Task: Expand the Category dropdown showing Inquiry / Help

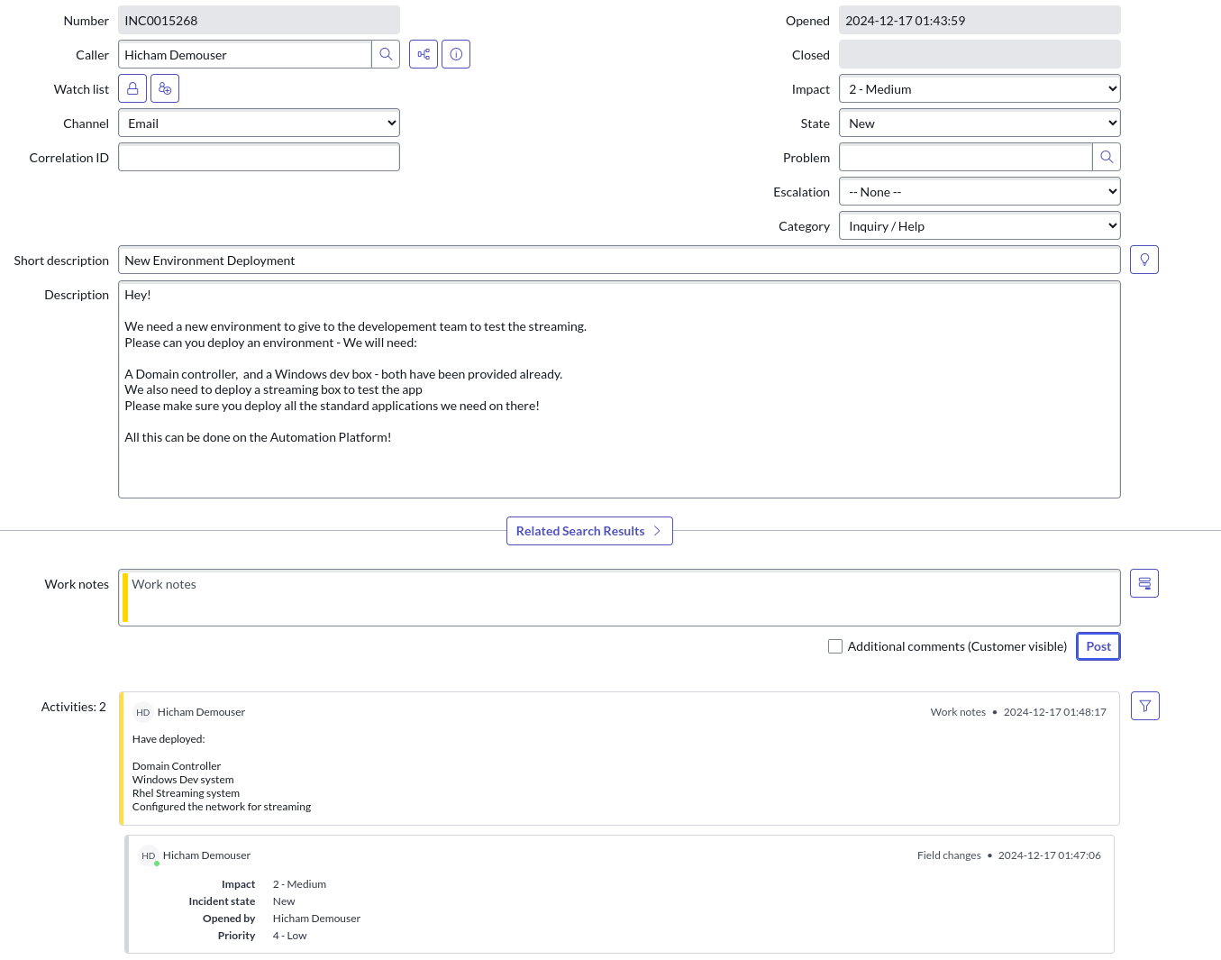Action: (x=980, y=226)
